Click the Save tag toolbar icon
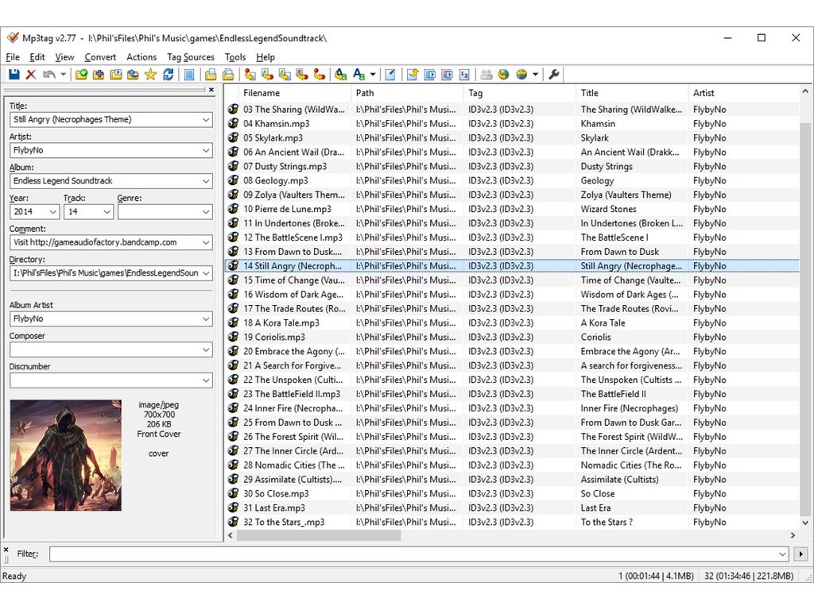The width and height of the screenshot is (814, 610). 14,74
